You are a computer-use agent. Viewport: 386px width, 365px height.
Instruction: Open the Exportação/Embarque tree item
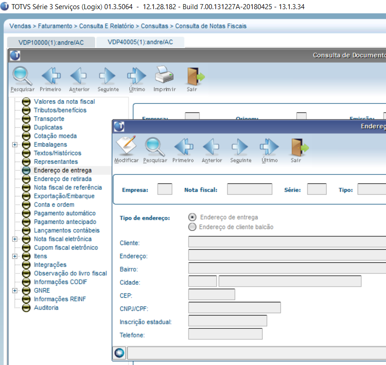64,196
